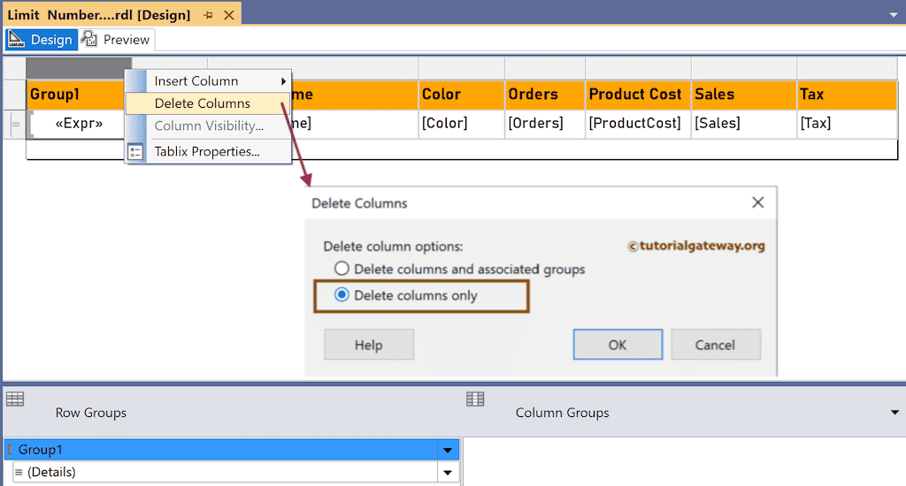
Task: Select the highlighted column handle above Group1
Action: [x=79, y=68]
